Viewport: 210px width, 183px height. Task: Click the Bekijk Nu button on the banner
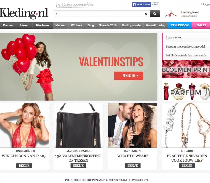(129, 76)
